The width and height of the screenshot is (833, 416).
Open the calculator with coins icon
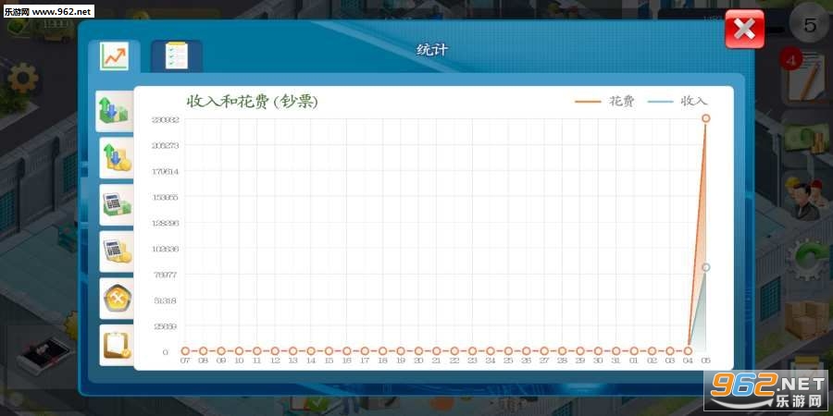coord(116,251)
